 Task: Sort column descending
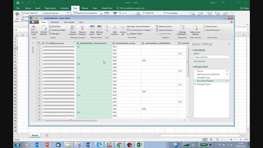pos(107,30)
